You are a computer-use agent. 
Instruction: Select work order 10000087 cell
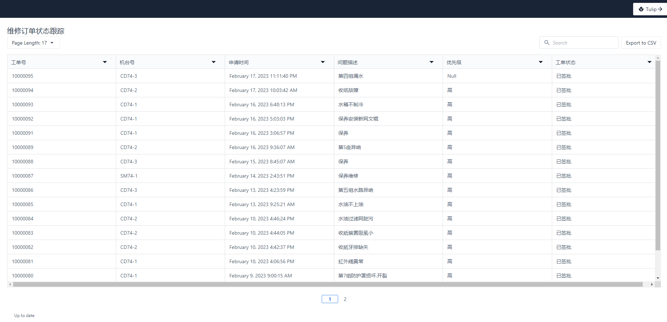(62, 176)
